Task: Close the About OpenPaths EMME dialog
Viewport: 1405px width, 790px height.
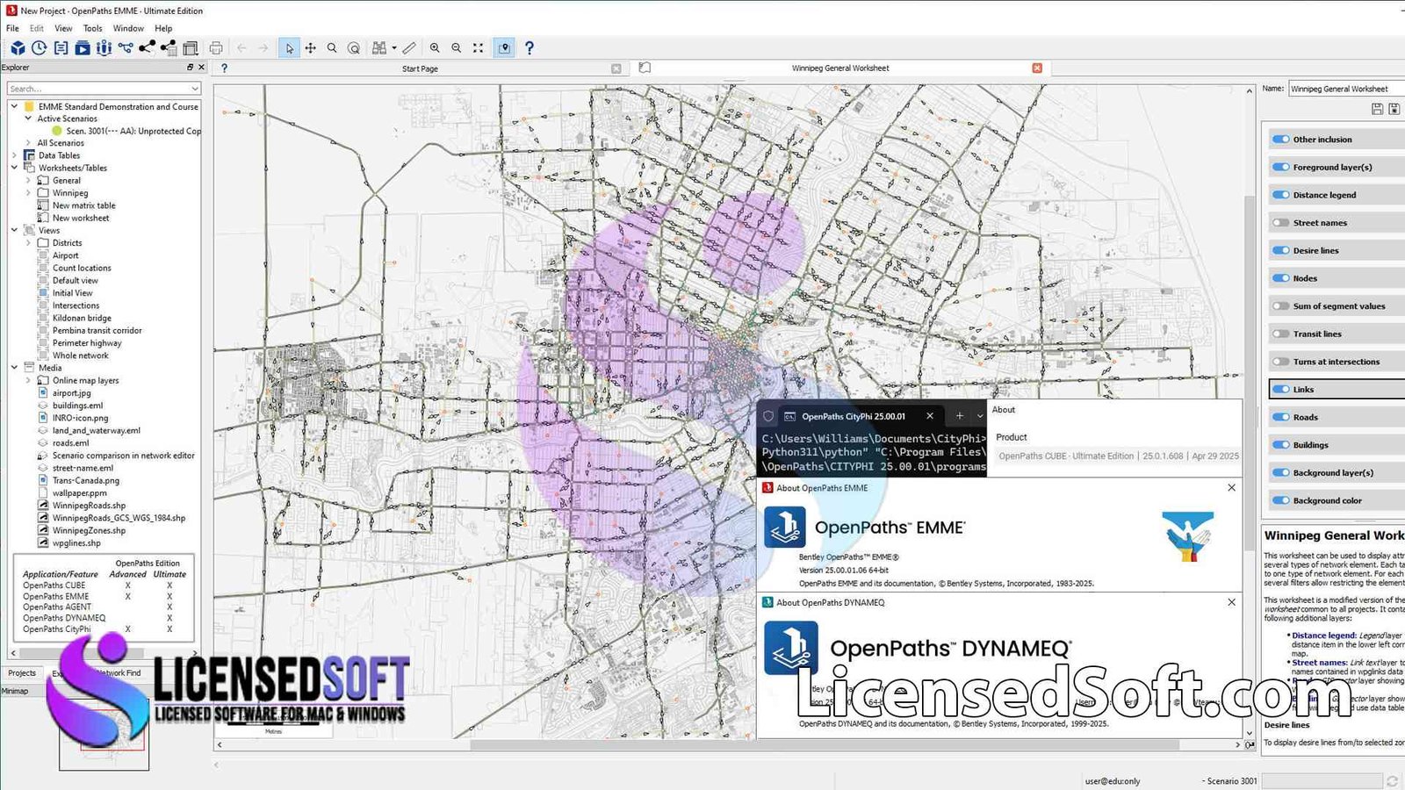Action: coord(1231,487)
